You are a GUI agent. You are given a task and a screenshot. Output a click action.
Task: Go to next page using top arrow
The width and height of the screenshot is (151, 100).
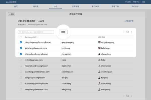coord(131,32)
